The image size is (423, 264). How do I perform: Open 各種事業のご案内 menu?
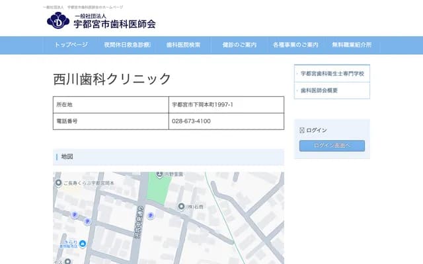coord(295,45)
